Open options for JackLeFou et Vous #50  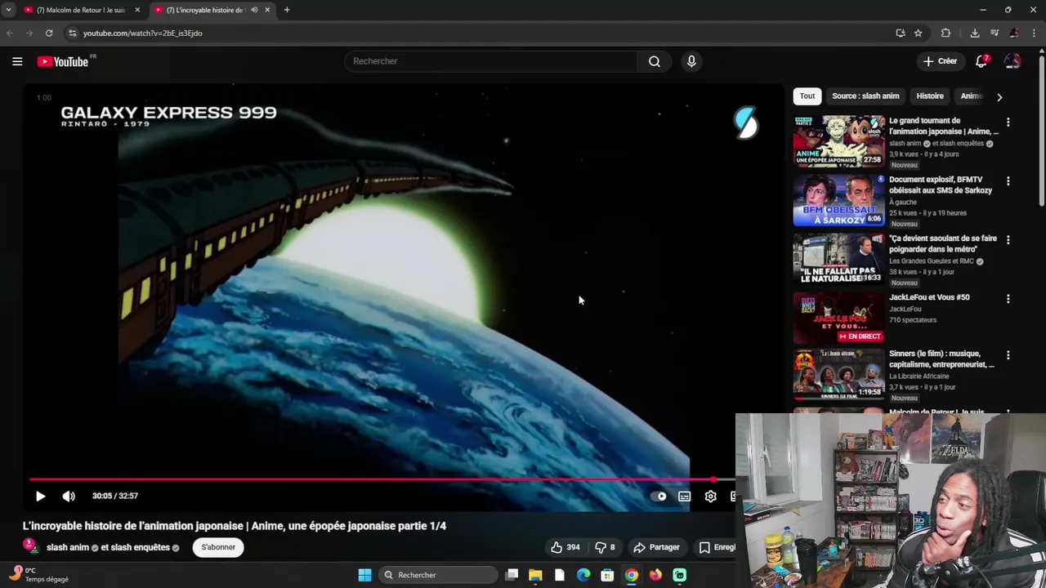click(1008, 299)
